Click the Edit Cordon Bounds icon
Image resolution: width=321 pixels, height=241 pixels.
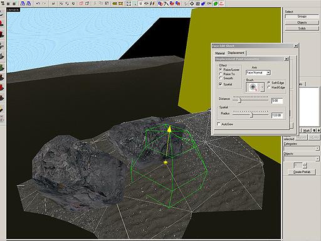(x=120, y=3)
